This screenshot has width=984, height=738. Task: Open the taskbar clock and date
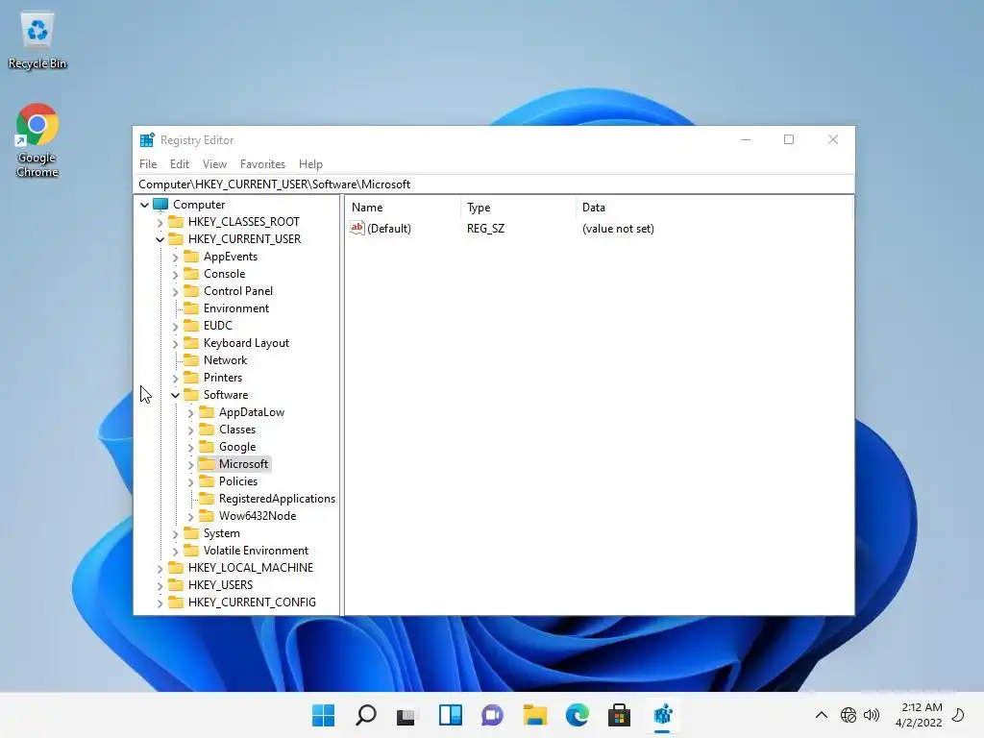click(918, 715)
